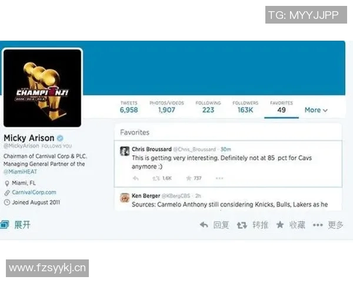Favorite Chris Broussard's tweet using the star icon

188,178
